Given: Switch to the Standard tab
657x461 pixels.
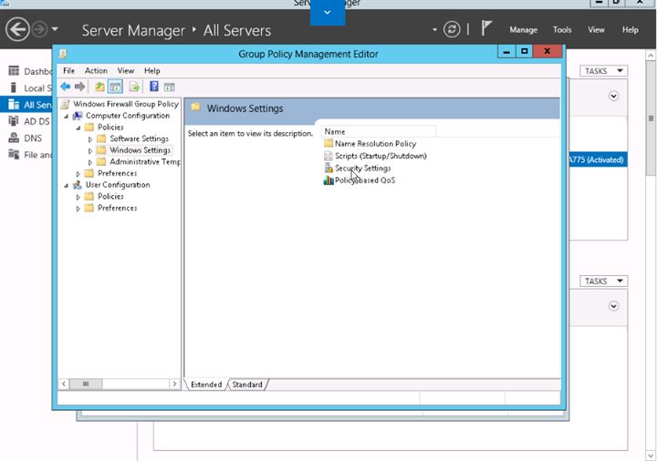Looking at the screenshot, I should 246,384.
